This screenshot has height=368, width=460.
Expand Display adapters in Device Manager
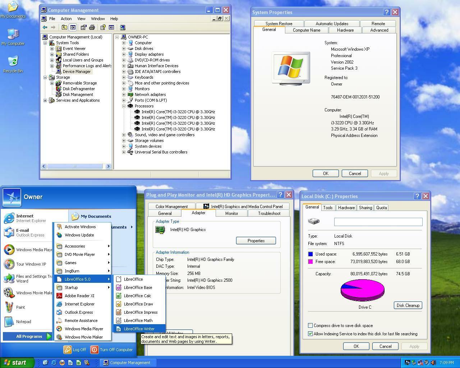pos(124,54)
